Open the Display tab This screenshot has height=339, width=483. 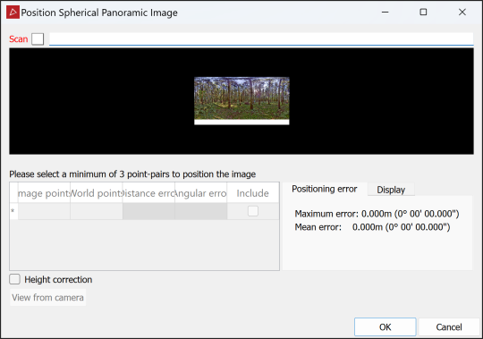point(391,190)
